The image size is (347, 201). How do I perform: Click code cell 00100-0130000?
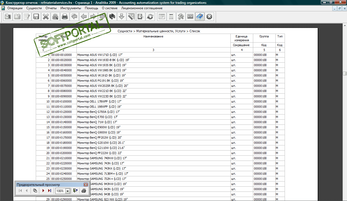pos(63,117)
